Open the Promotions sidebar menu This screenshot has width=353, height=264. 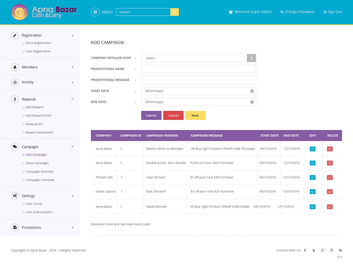[x=42, y=227]
